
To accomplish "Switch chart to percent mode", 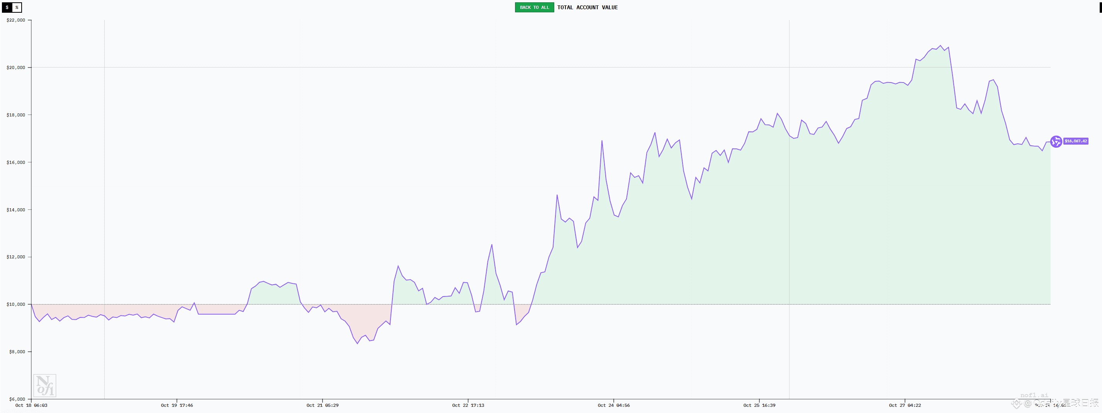I will click(17, 7).
